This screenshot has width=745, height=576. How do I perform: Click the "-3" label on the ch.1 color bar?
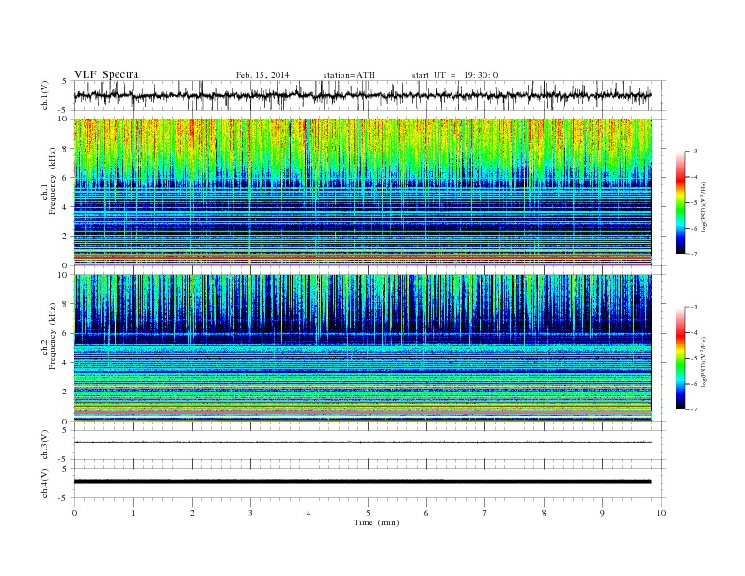[694, 152]
